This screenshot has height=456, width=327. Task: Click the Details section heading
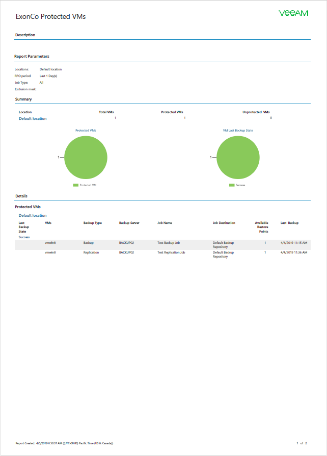tap(21, 196)
